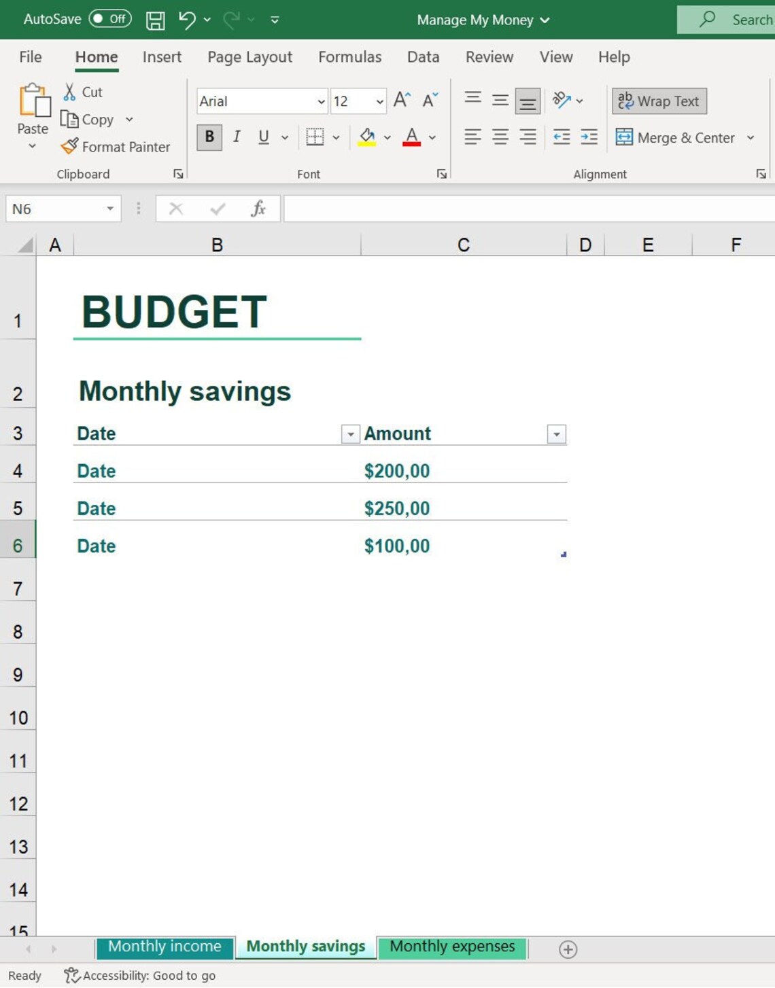Pick the red Font Color swatch
The width and height of the screenshot is (775, 988).
click(x=411, y=143)
